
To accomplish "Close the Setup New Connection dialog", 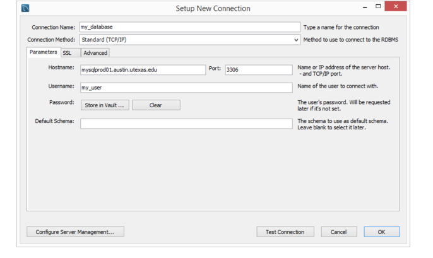I will [396, 6].
